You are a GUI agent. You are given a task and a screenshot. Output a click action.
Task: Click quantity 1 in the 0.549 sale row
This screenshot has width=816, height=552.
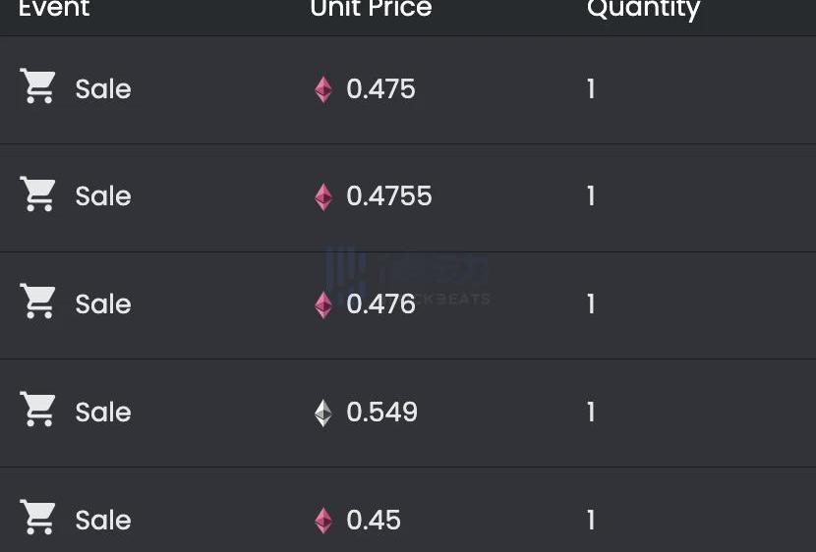591,413
